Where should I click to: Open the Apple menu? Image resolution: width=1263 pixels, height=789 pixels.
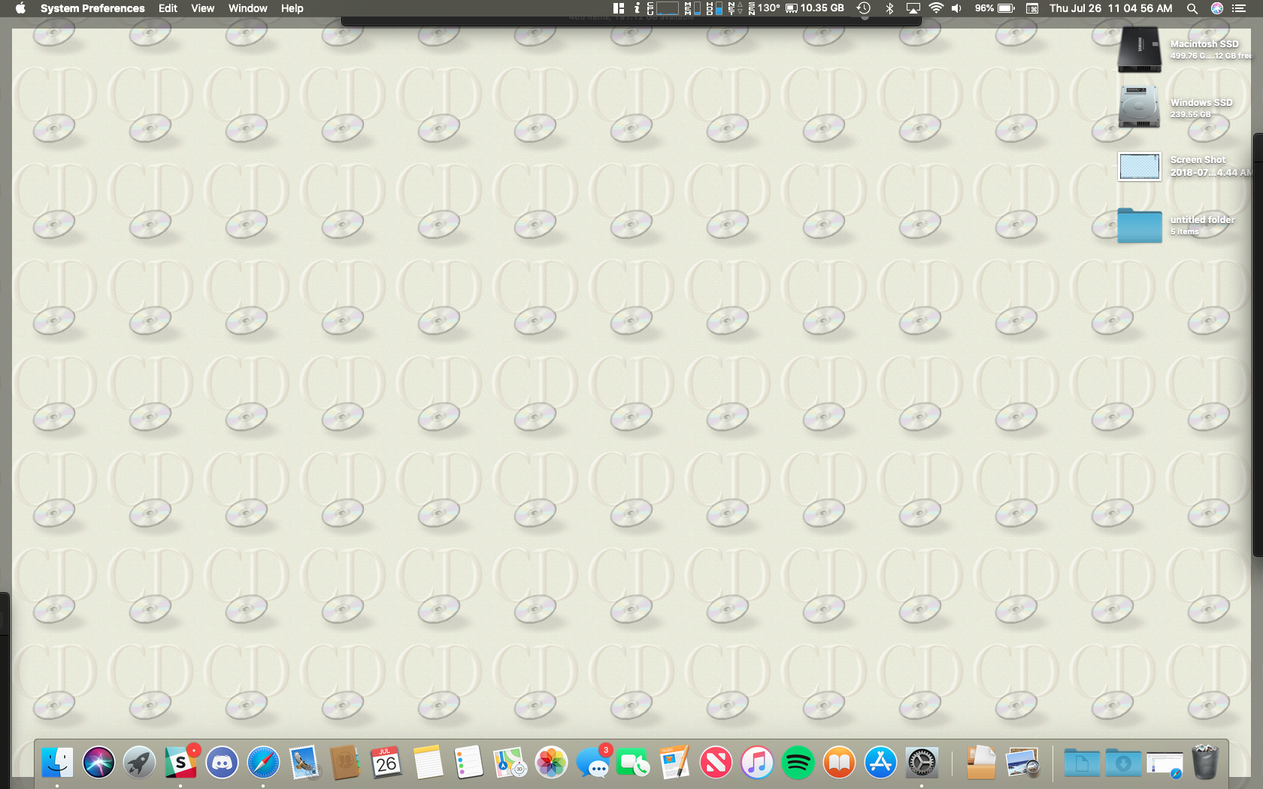pos(21,8)
